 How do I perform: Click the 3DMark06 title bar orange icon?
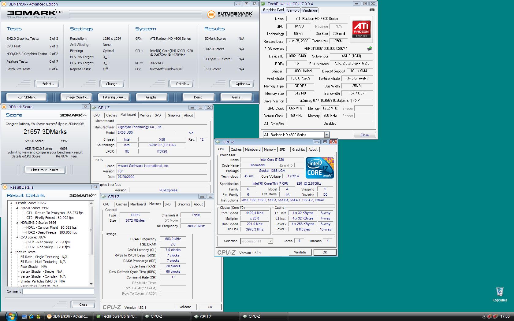5,4
